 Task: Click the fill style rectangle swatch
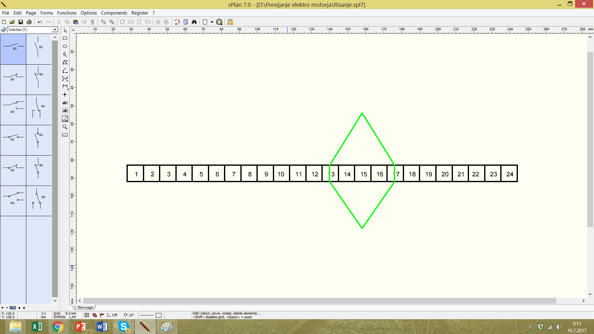pyautogui.click(x=158, y=315)
